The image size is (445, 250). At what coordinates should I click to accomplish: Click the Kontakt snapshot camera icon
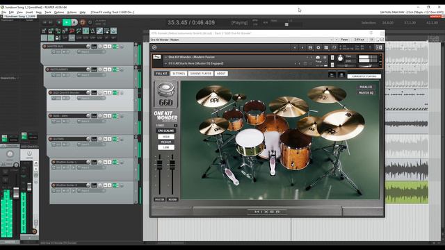(318, 57)
